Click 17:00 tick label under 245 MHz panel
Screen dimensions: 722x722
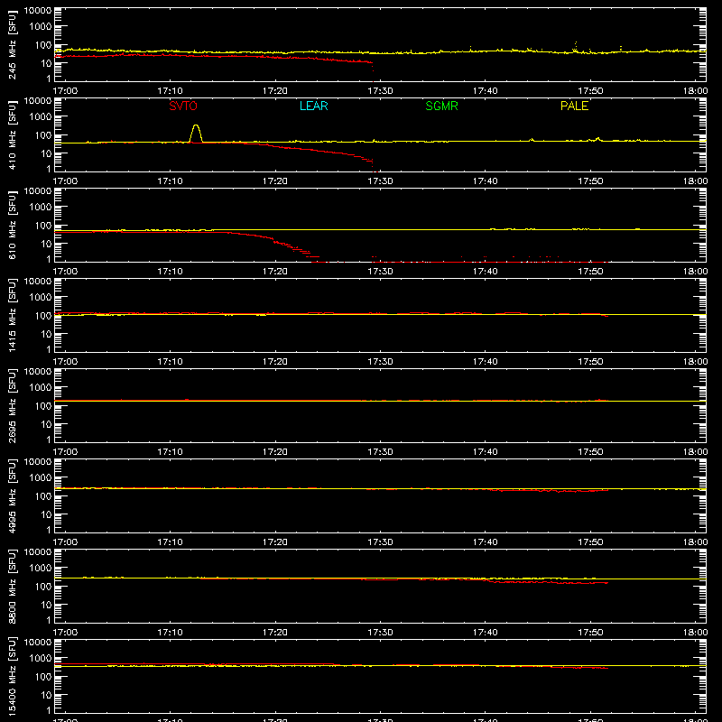pyautogui.click(x=65, y=91)
